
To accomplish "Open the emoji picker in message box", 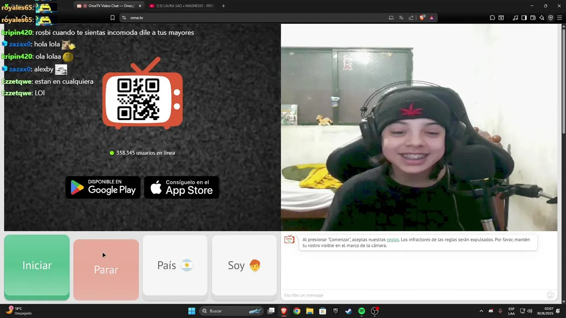I will pyautogui.click(x=551, y=295).
